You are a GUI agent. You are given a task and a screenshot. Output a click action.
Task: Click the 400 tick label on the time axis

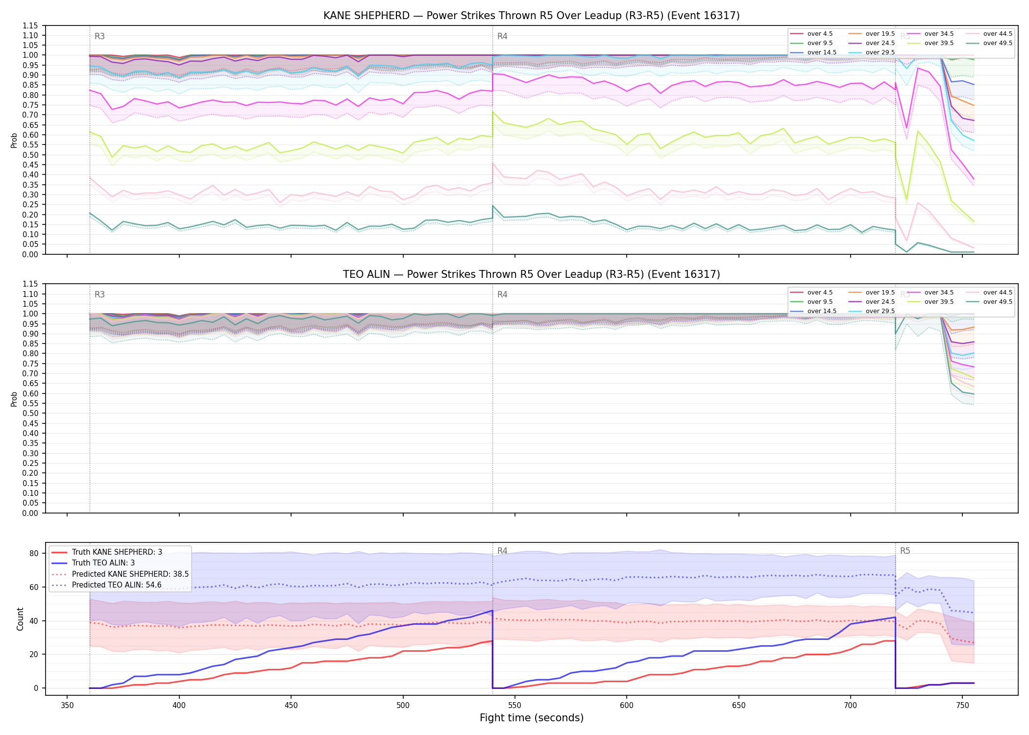(179, 706)
